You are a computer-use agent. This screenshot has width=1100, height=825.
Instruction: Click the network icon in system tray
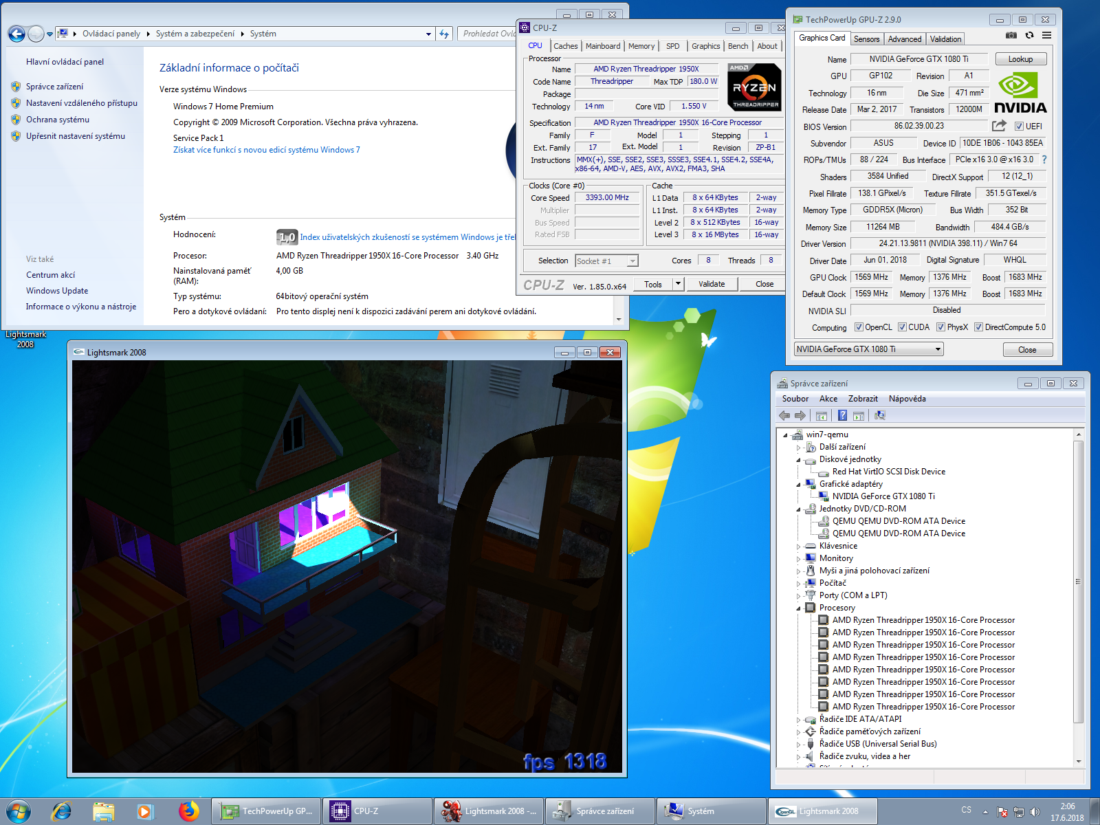tap(1019, 812)
